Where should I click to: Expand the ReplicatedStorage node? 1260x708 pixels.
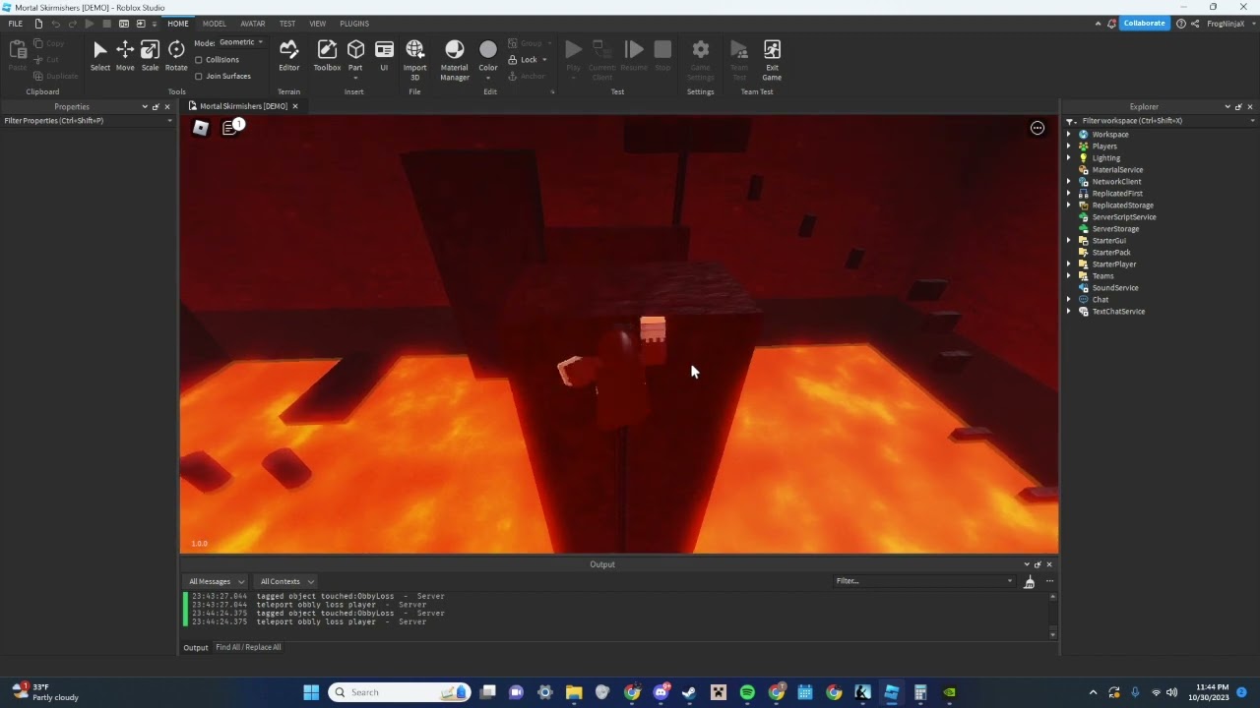[1069, 206]
